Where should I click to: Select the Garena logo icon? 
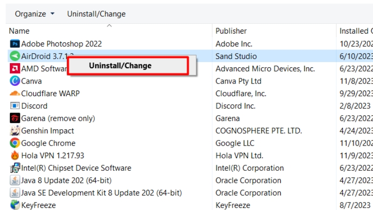coord(15,119)
